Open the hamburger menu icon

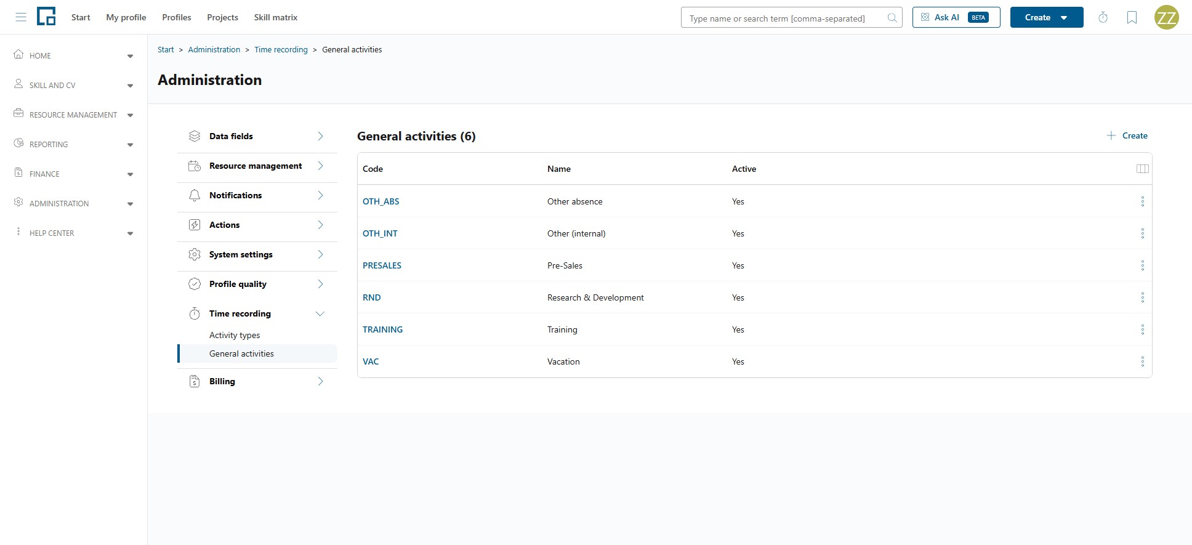click(21, 17)
